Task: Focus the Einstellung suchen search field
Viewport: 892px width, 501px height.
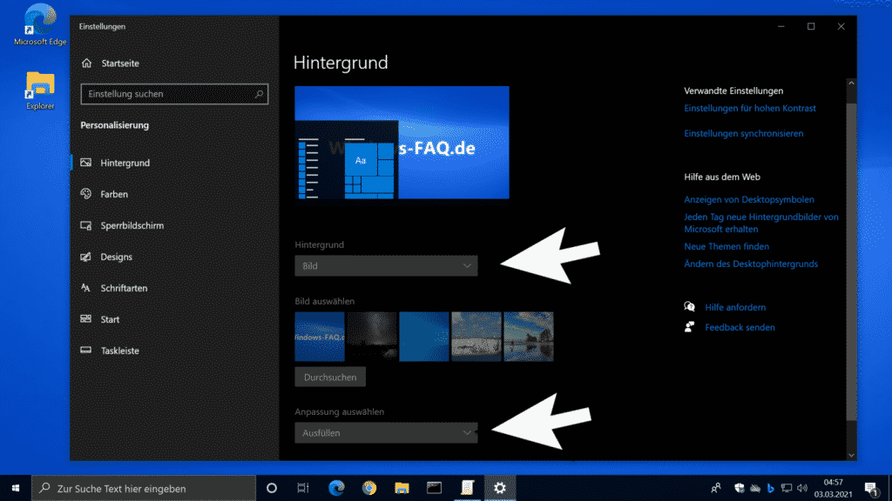Action: 174,94
